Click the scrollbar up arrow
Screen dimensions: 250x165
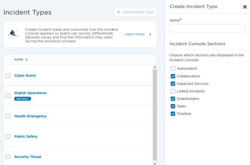pos(155,67)
